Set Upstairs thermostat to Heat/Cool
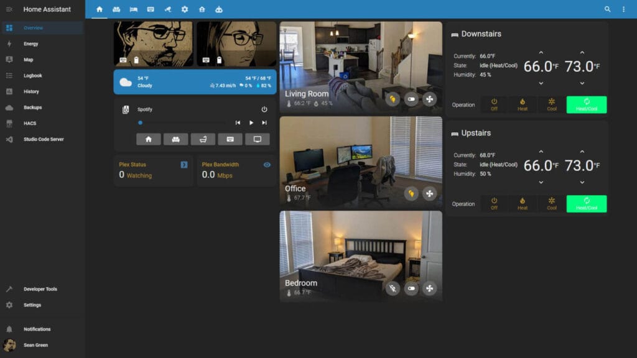 587,204
